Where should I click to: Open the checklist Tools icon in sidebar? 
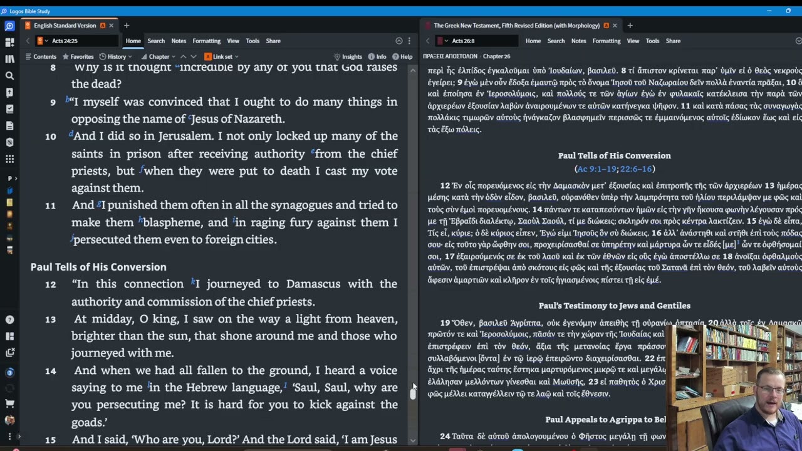pyautogui.click(x=9, y=109)
